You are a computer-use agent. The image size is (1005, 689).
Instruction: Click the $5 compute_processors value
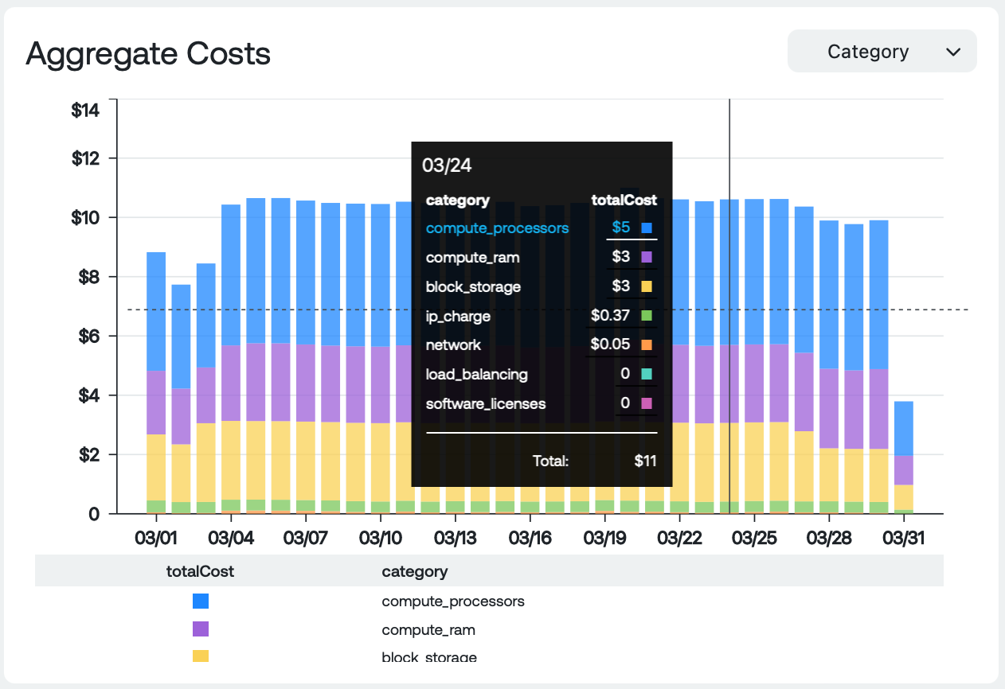point(621,228)
